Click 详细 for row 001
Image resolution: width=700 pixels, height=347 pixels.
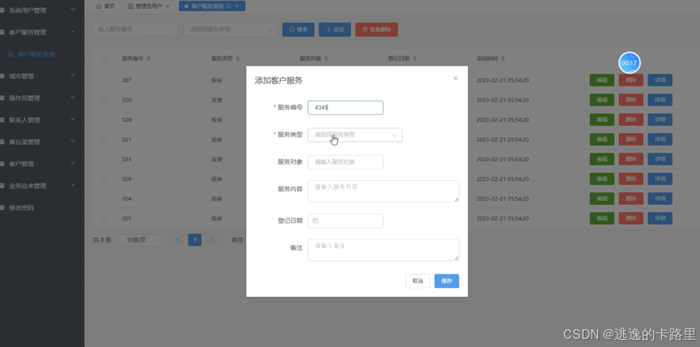pos(660,218)
